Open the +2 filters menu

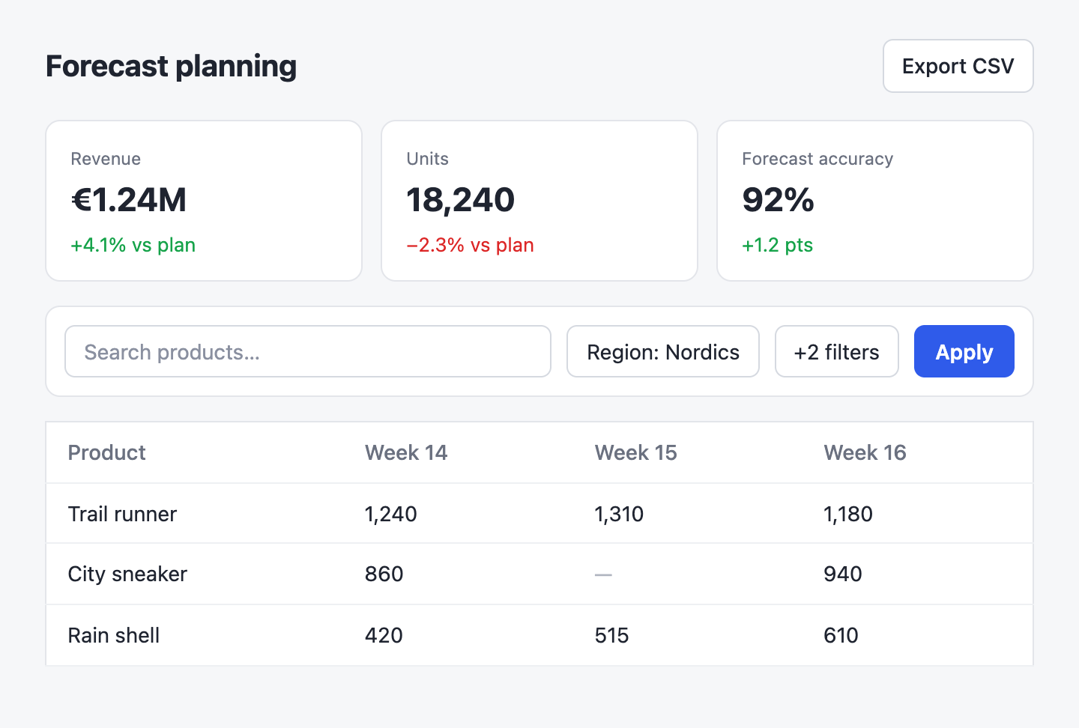[836, 351]
